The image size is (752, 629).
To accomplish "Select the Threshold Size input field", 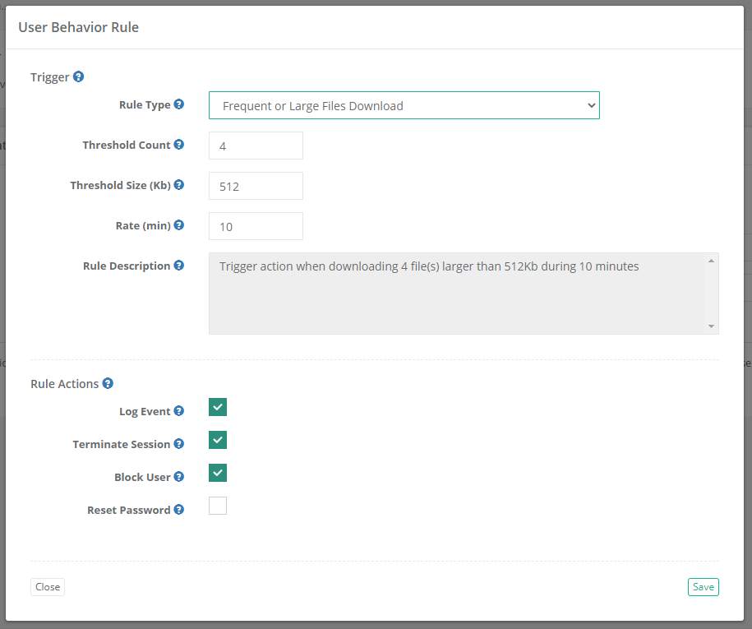I will coord(256,185).
